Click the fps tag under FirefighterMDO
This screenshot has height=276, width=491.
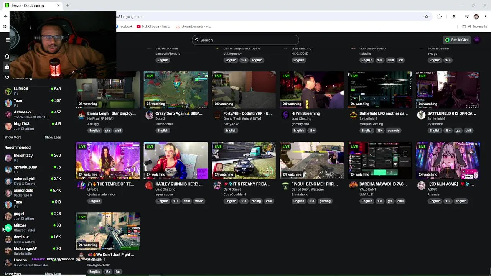[118, 271]
